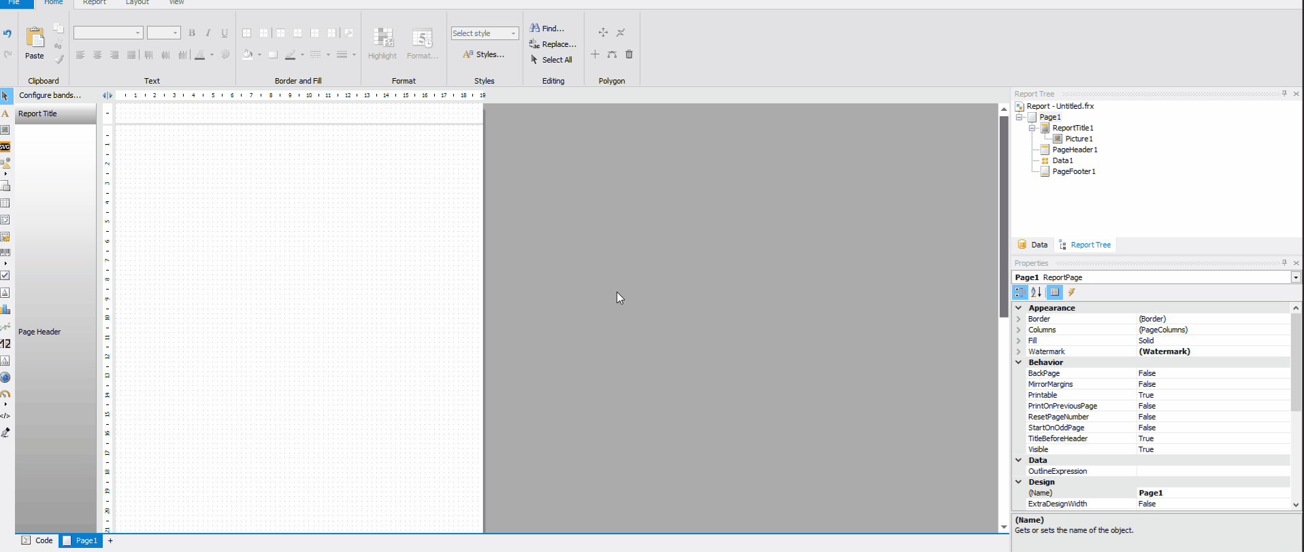
Task: Click the Cut scissors icon
Action: pyautogui.click(x=59, y=44)
